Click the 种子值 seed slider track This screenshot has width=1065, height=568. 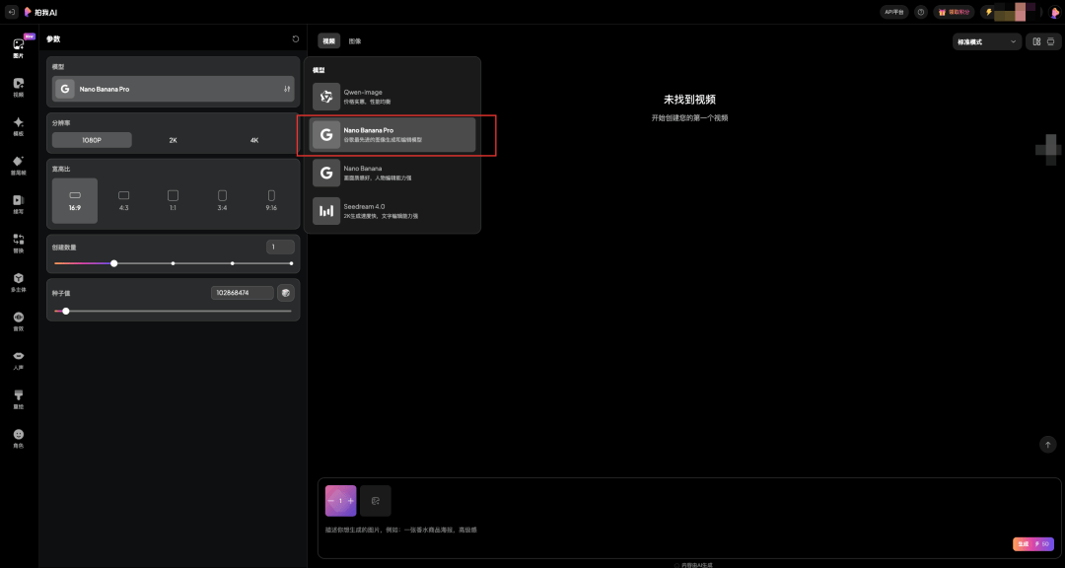(x=177, y=312)
